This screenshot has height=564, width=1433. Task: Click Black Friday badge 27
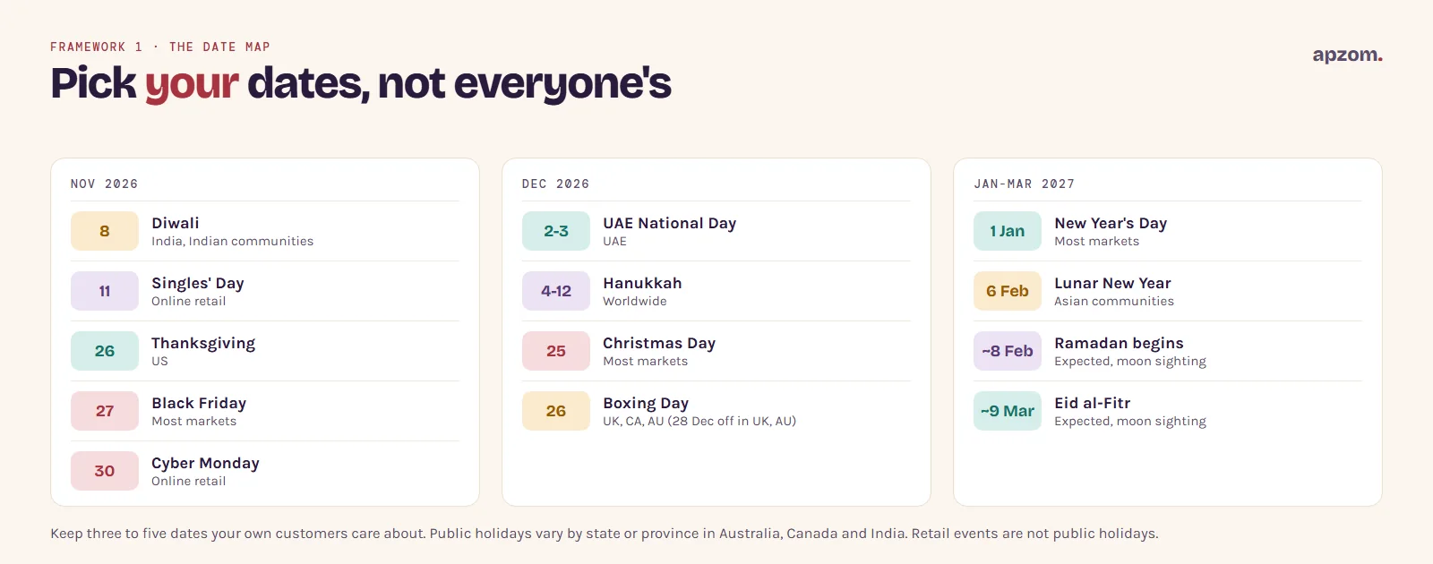tap(105, 411)
